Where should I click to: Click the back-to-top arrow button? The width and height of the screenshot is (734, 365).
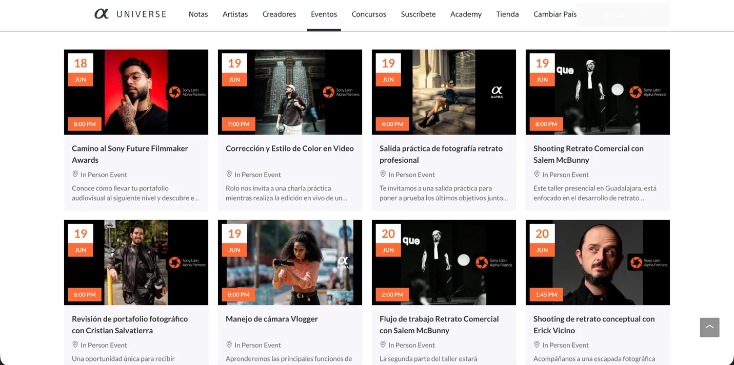point(709,327)
